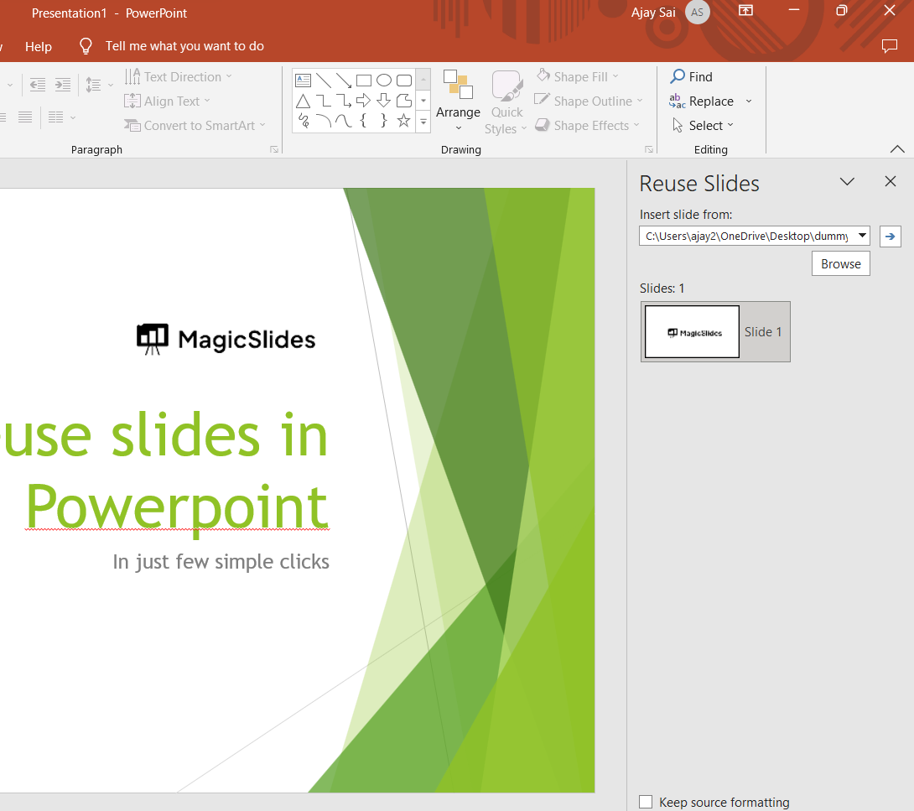Image resolution: width=914 pixels, height=811 pixels.
Task: Insert the Slide 1 thumbnail from Reuse Slides
Action: pos(693,332)
